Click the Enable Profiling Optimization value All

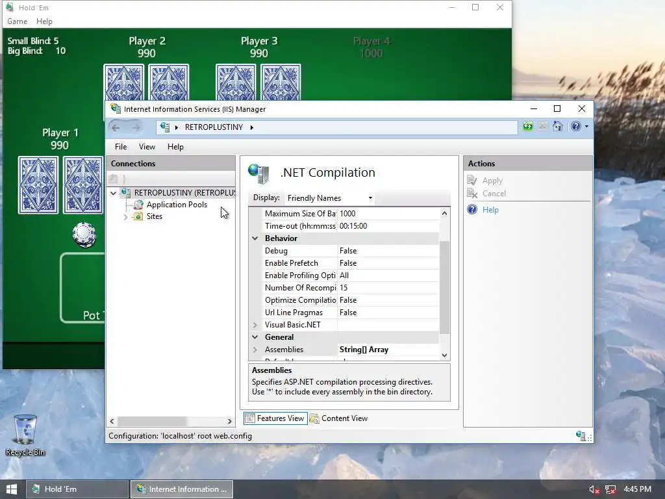(388, 275)
